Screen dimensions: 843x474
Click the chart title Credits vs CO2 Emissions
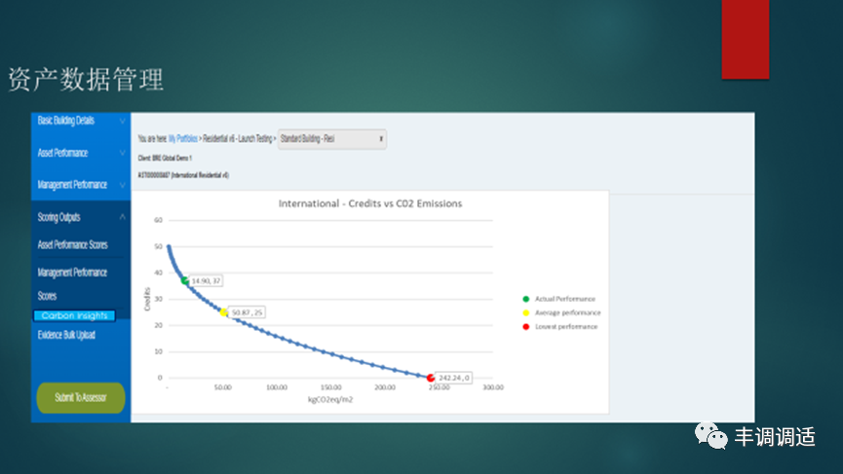click(x=370, y=204)
